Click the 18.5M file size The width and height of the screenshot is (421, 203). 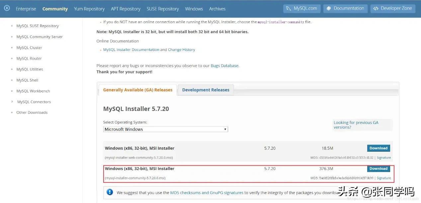327,148
